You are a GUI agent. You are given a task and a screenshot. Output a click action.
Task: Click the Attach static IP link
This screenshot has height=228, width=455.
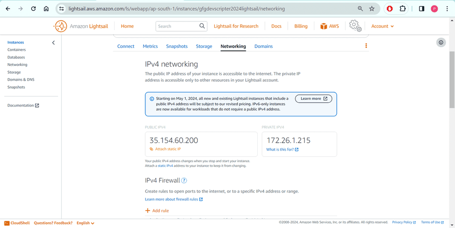click(x=168, y=149)
